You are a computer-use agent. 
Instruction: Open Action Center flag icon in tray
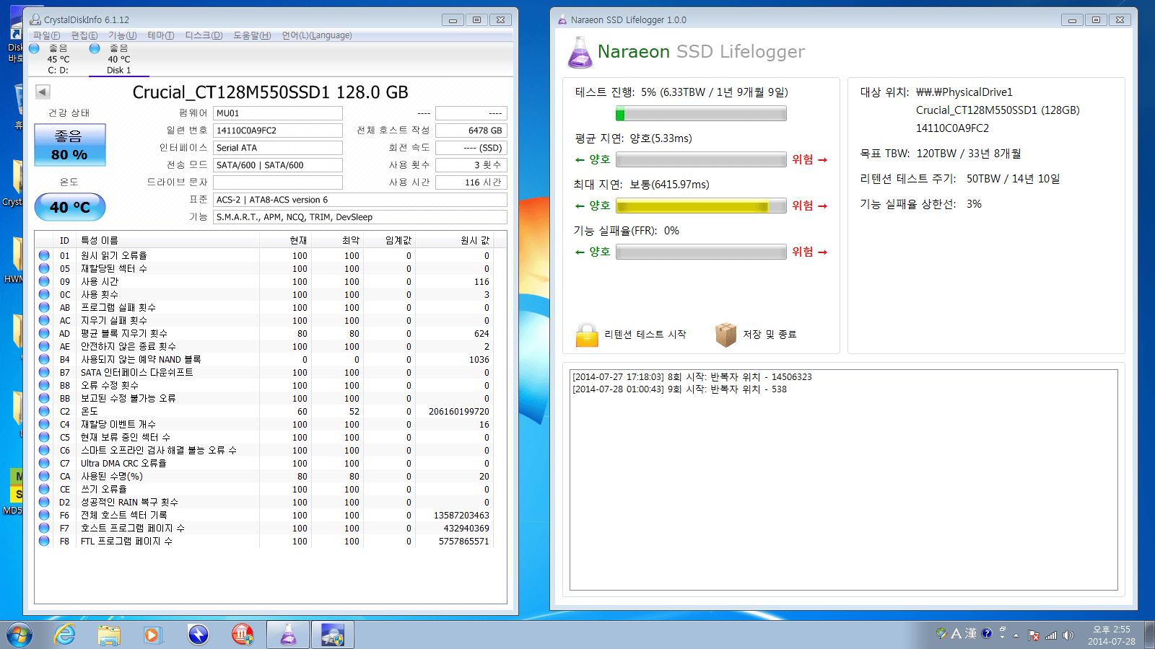click(x=1034, y=635)
